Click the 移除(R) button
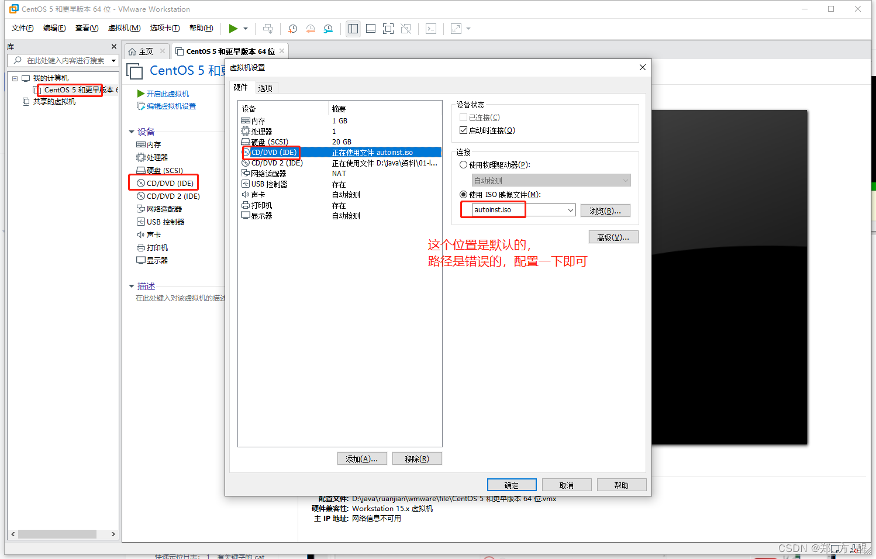 point(417,459)
